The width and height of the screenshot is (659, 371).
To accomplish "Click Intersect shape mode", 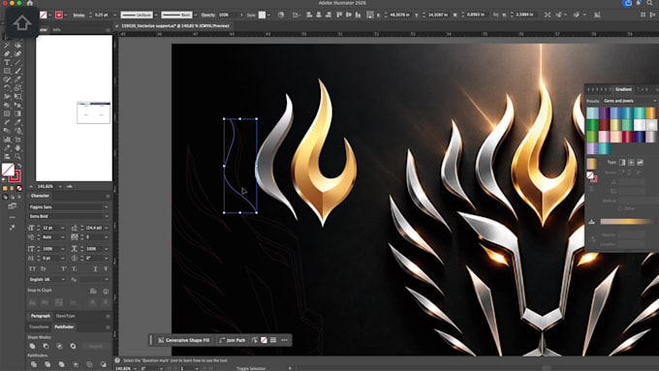I will 59,346.
